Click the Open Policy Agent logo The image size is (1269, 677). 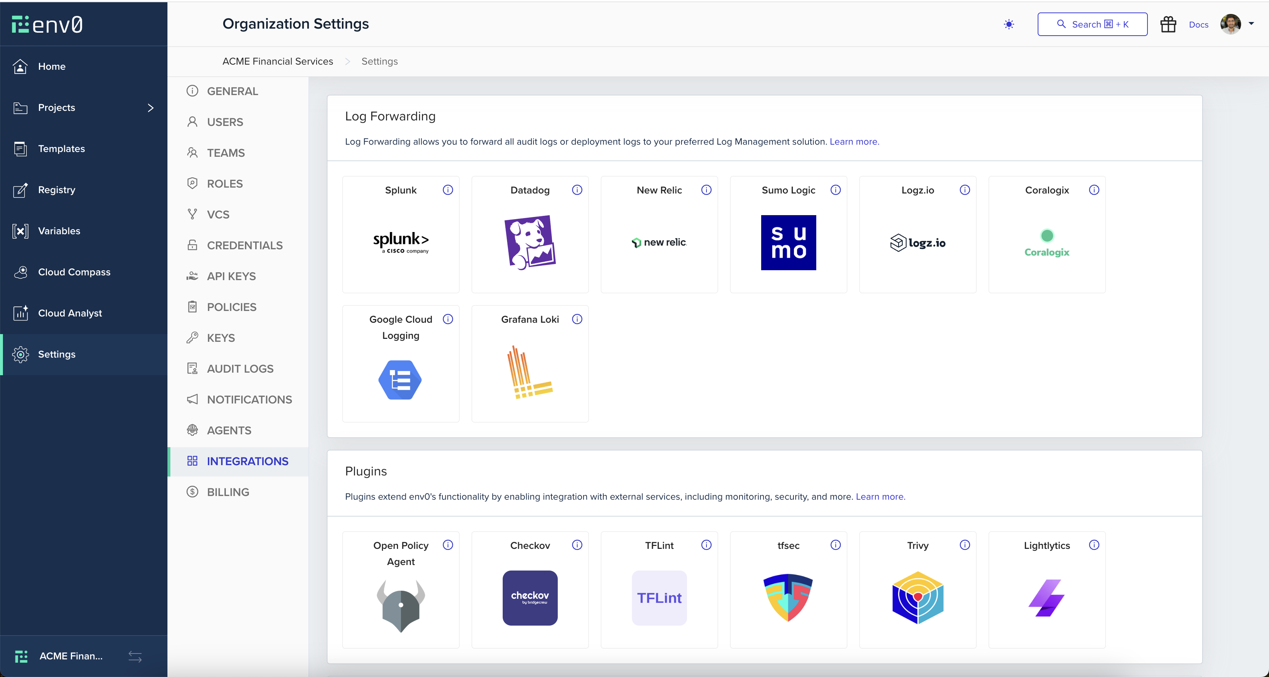(401, 605)
